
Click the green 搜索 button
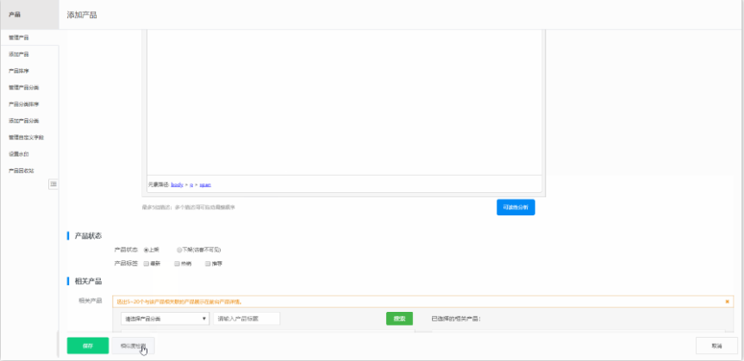point(399,318)
